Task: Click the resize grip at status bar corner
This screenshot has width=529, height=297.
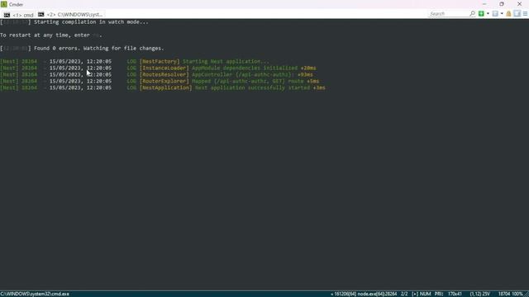Action: tap(527, 295)
